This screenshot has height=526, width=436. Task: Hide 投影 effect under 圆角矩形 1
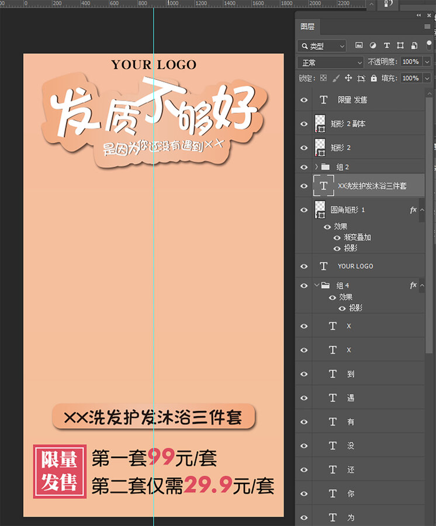[337, 248]
